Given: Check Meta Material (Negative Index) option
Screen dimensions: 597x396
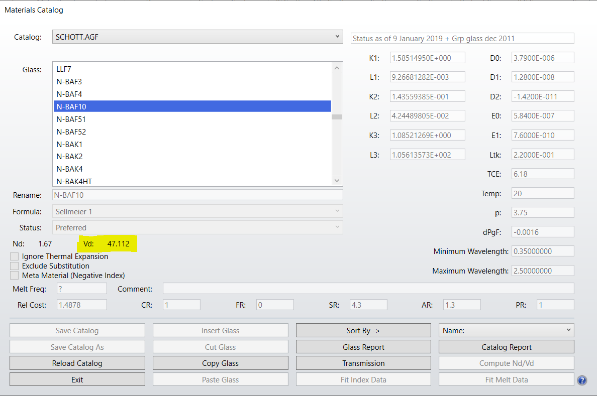Looking at the screenshot, I should [x=15, y=276].
